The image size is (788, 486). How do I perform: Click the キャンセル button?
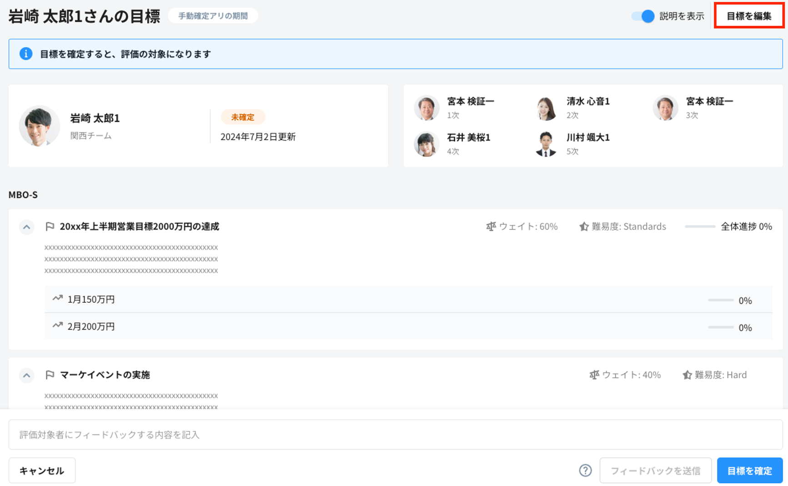(x=42, y=471)
